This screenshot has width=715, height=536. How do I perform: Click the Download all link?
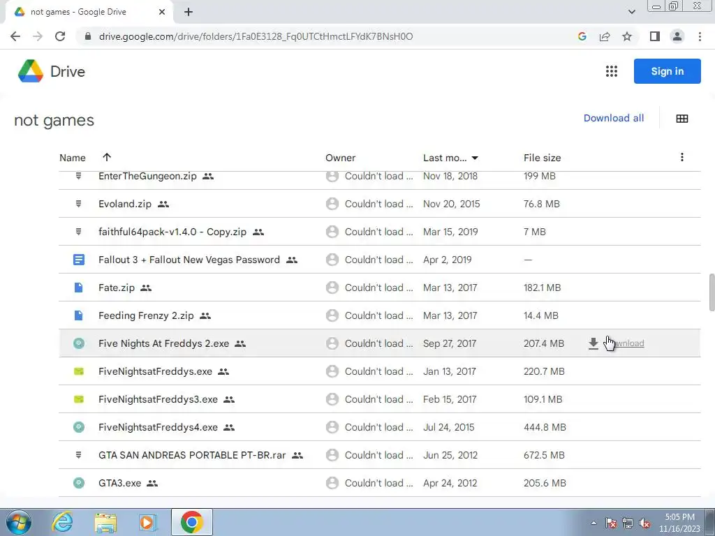[614, 118]
